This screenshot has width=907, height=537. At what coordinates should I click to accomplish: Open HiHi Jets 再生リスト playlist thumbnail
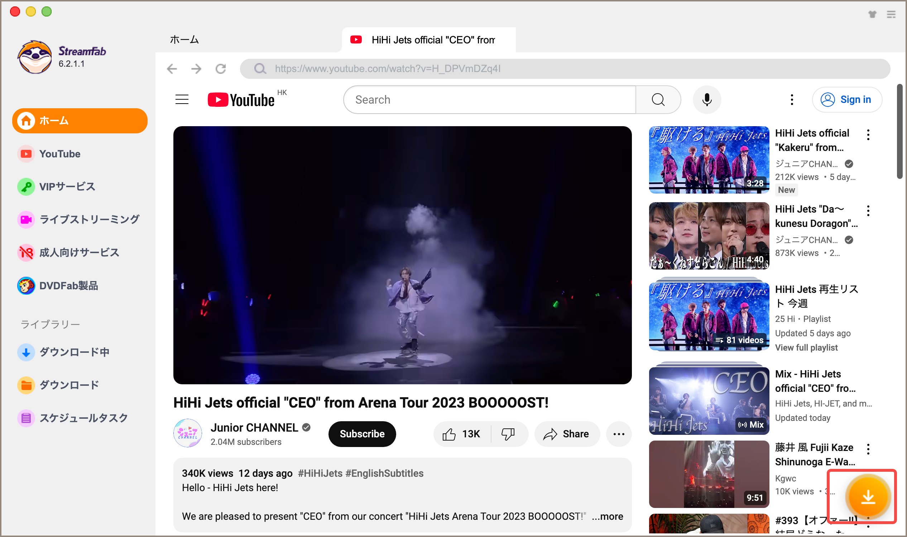(709, 316)
